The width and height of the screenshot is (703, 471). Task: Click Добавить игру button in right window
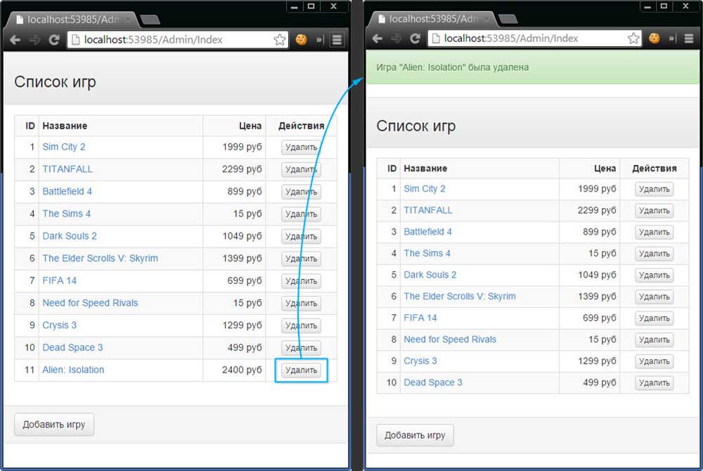[x=415, y=435]
